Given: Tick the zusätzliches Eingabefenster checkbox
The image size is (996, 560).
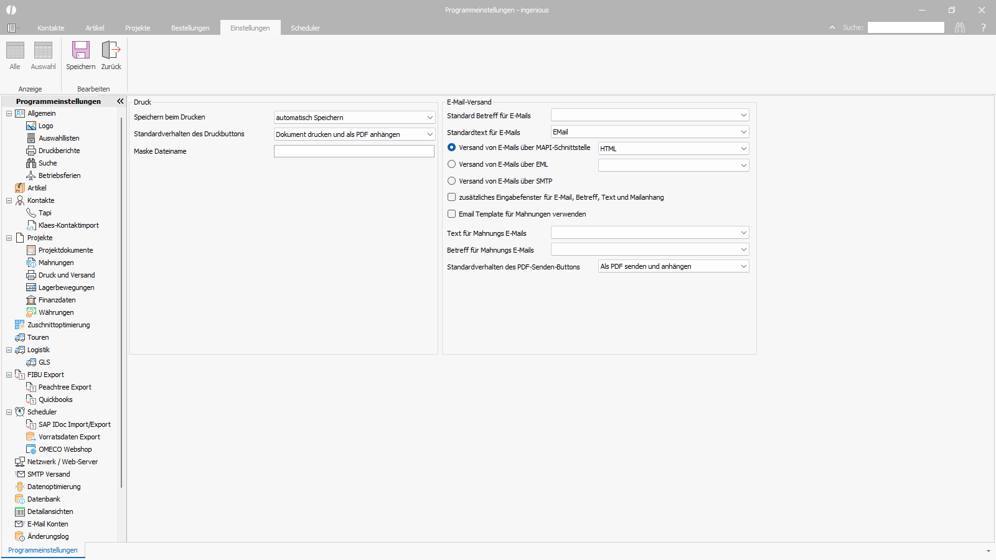Looking at the screenshot, I should pyautogui.click(x=452, y=197).
